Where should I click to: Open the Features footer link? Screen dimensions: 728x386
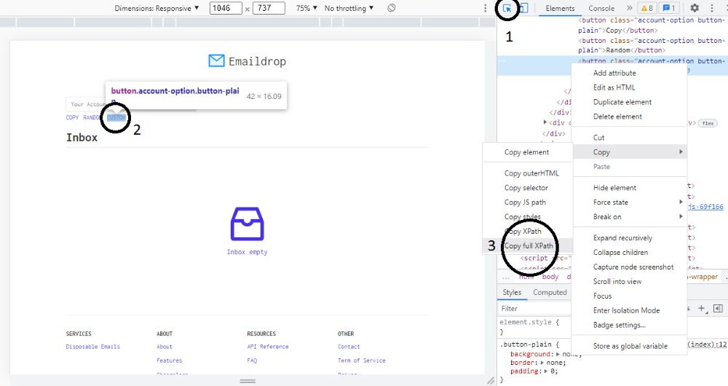click(x=170, y=361)
